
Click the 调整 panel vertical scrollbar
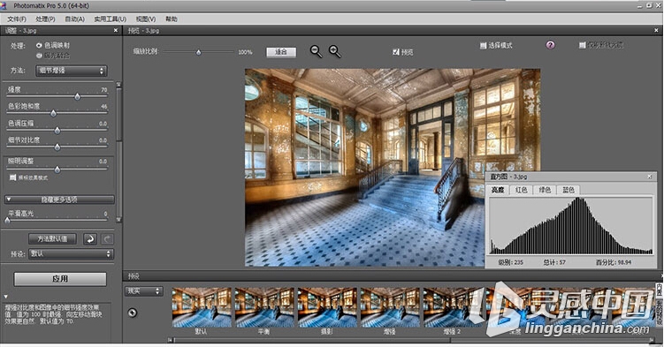[119, 152]
